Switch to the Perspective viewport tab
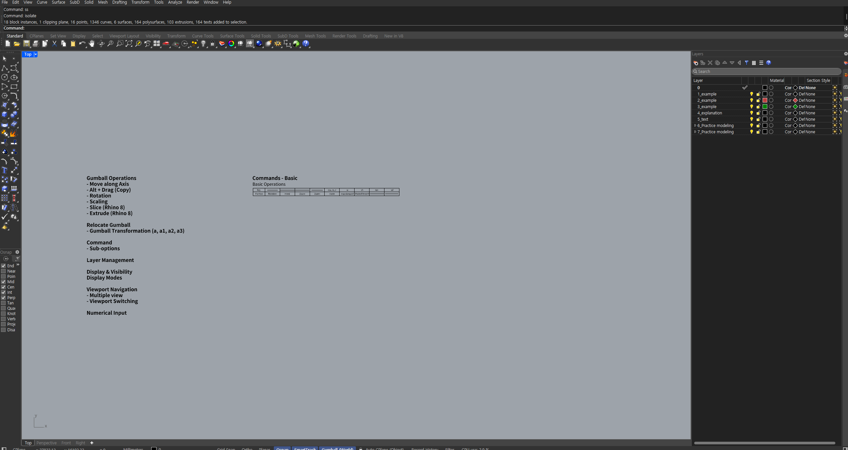Viewport: 848px width, 450px height. pyautogui.click(x=47, y=443)
